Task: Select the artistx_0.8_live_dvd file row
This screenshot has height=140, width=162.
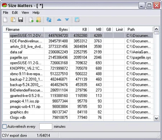Action: tap(78, 46)
